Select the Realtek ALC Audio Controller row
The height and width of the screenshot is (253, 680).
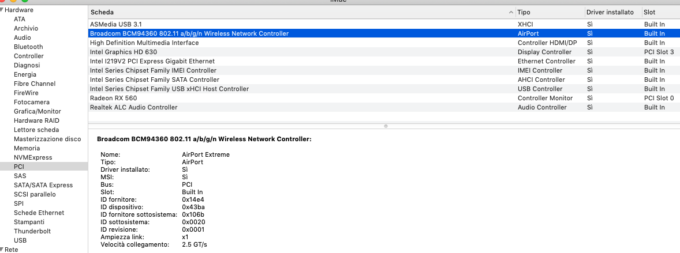[x=384, y=107]
